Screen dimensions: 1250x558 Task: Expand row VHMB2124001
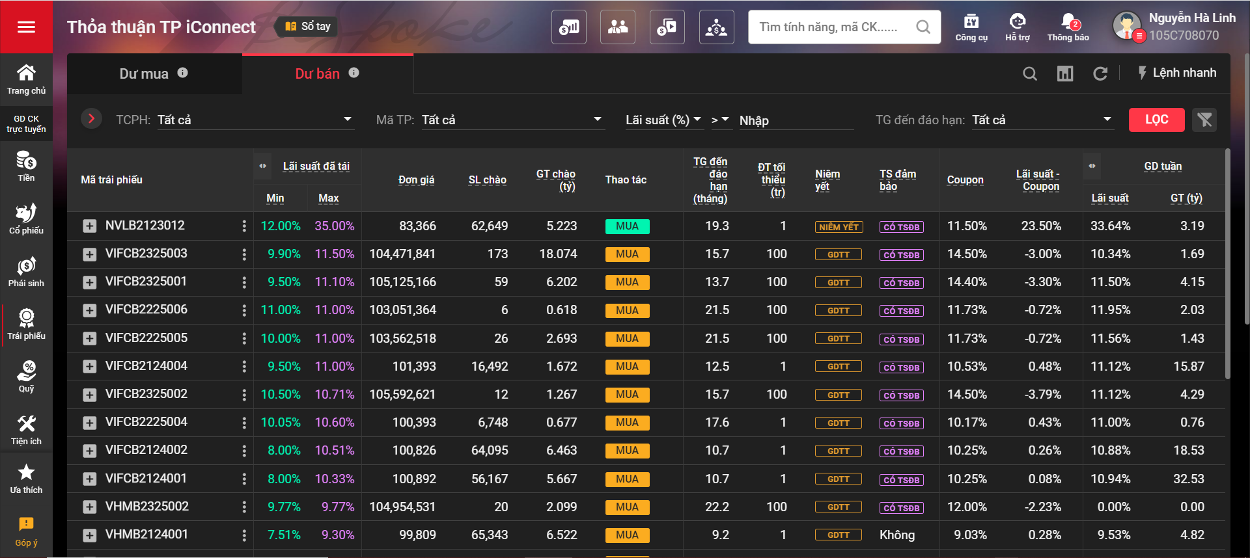pos(90,535)
